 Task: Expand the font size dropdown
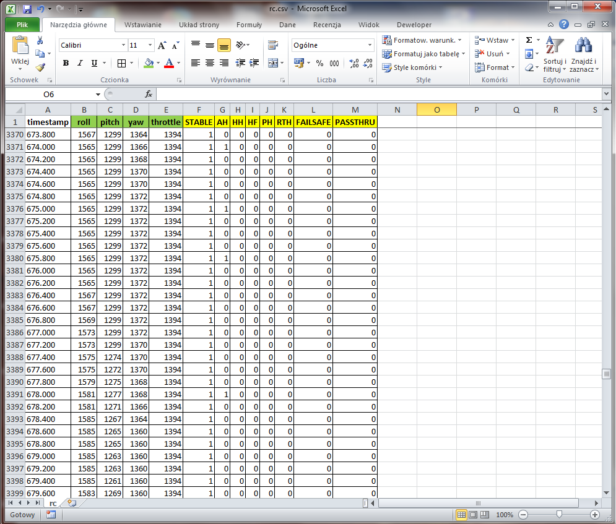tap(150, 45)
